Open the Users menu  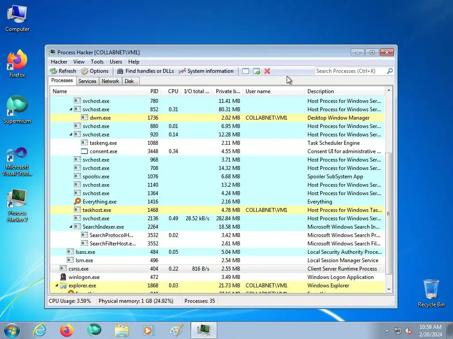pyautogui.click(x=116, y=62)
